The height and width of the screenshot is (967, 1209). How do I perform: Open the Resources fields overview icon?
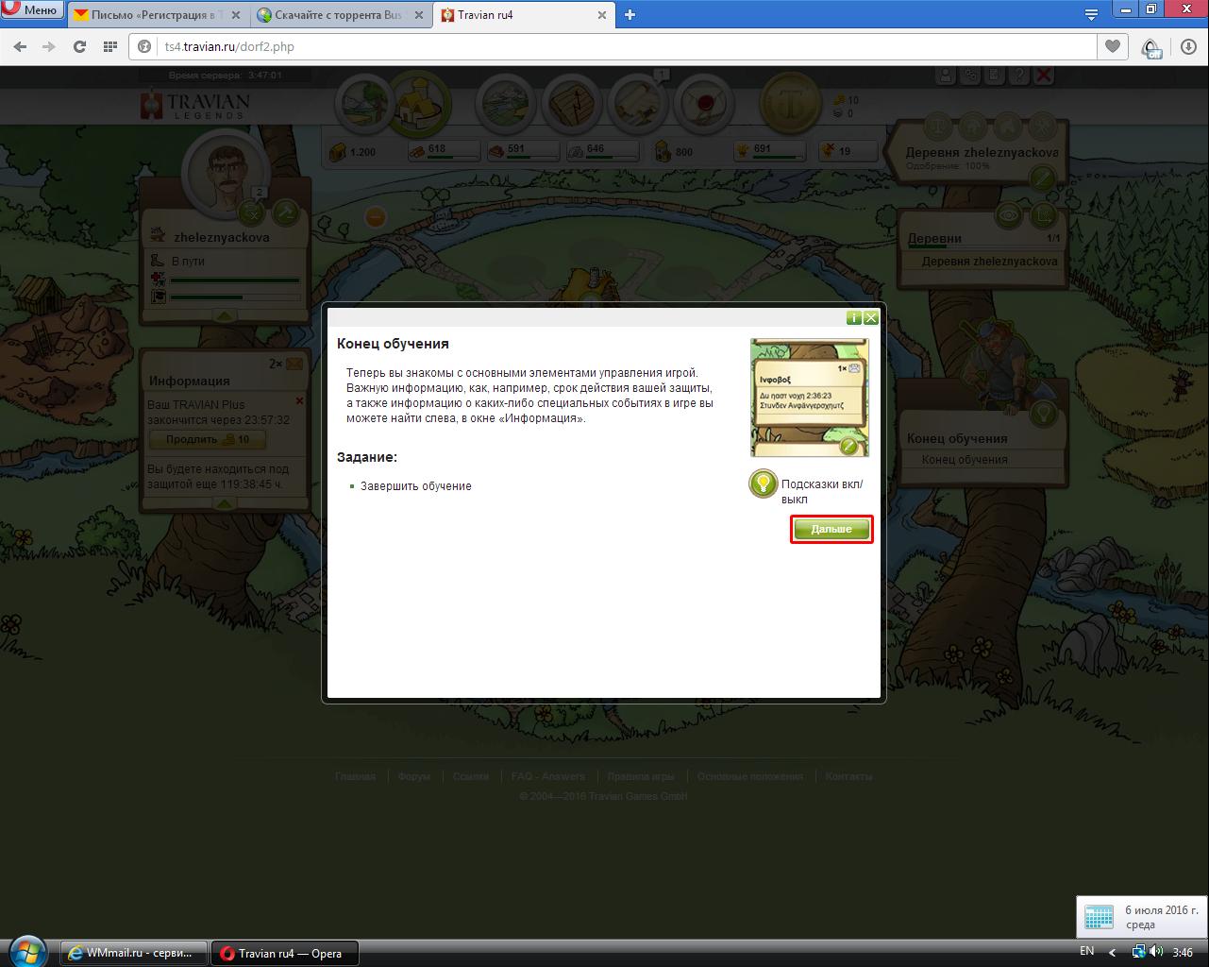[362, 103]
